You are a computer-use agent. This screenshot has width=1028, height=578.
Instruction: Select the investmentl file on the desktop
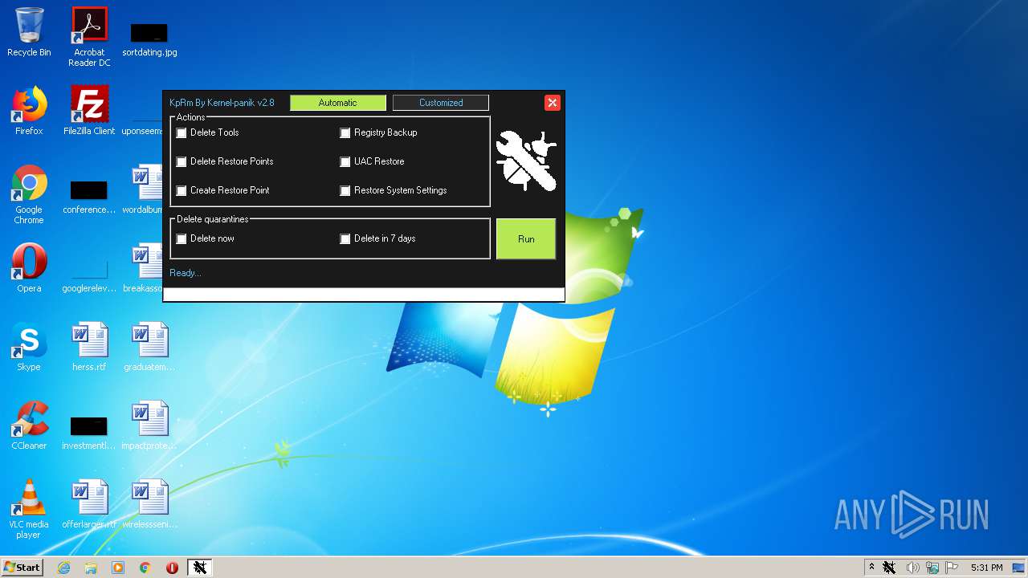tap(89, 433)
